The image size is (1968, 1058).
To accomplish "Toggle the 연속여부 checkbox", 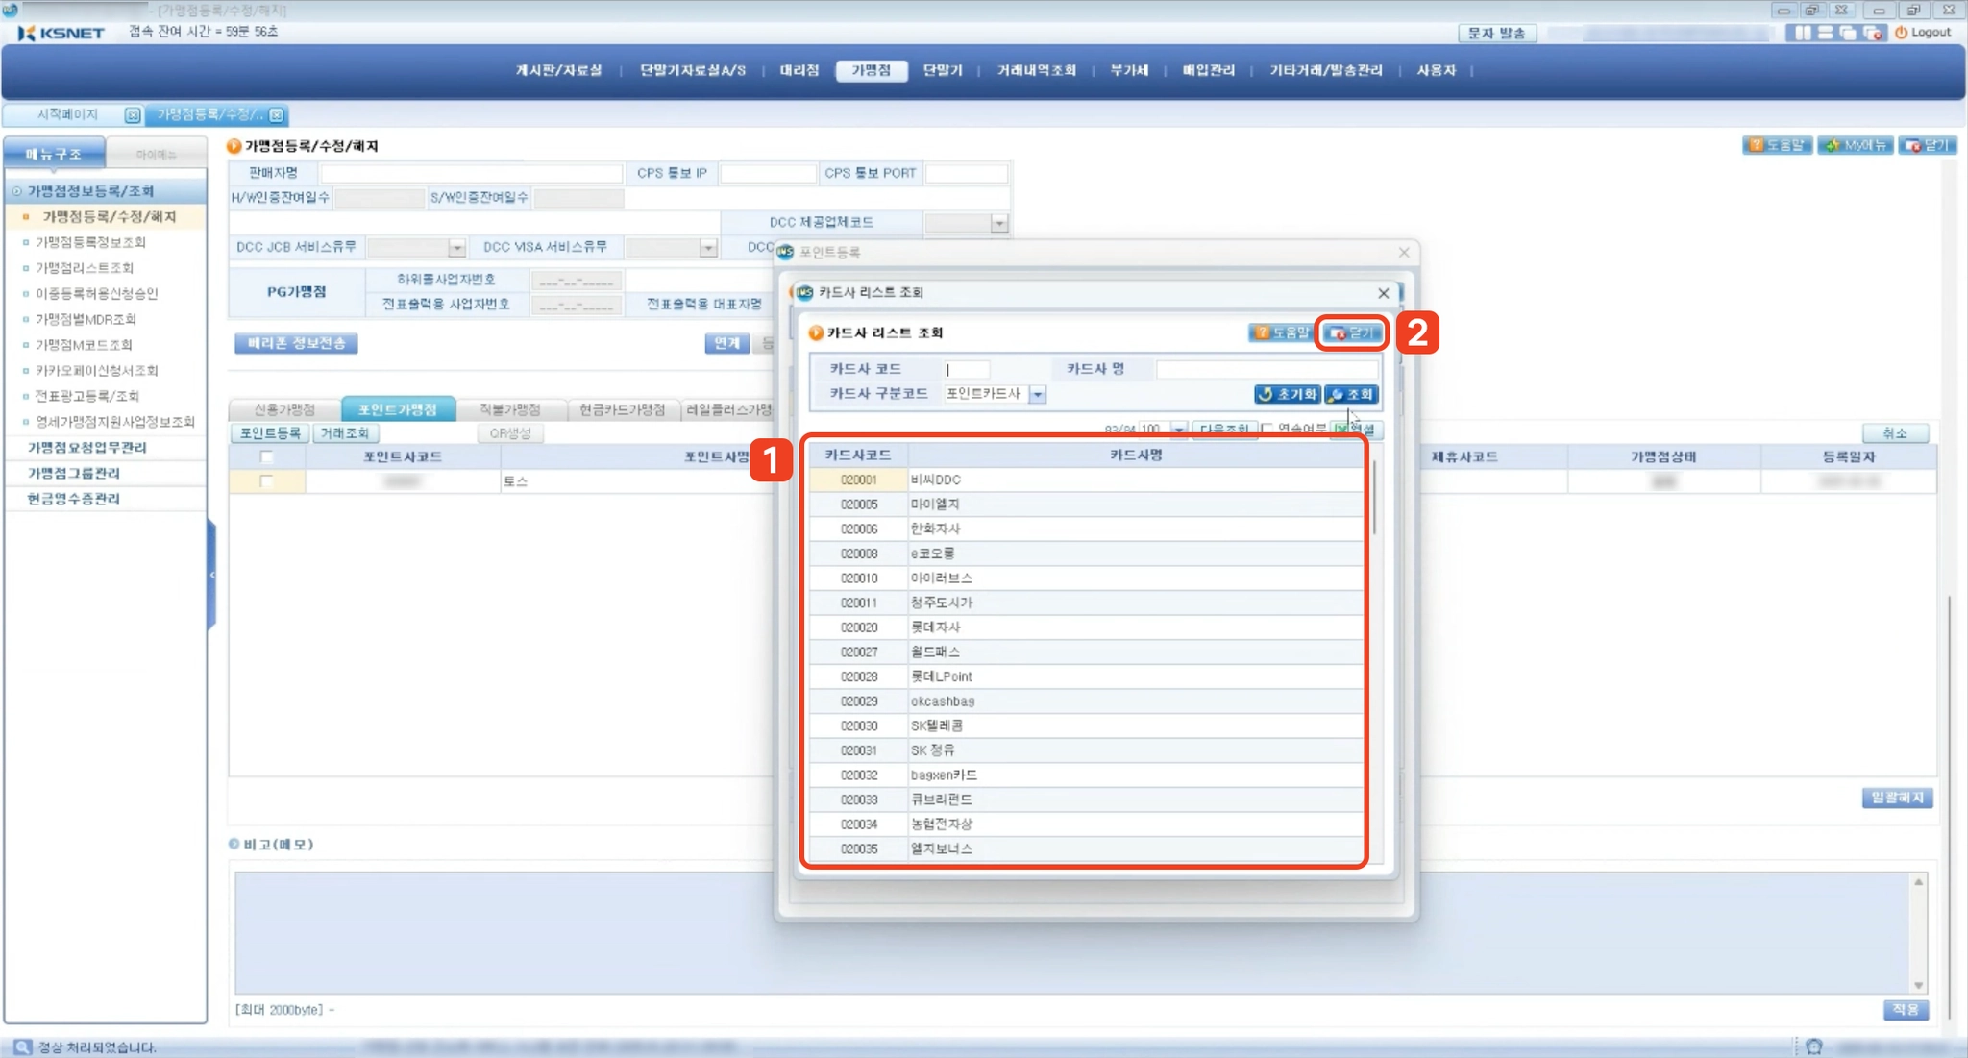I will tap(1267, 429).
